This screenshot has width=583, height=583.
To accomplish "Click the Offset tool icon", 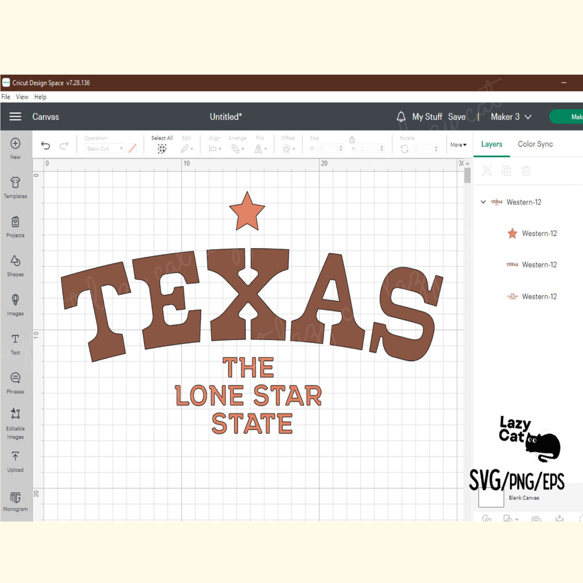I will click(287, 148).
